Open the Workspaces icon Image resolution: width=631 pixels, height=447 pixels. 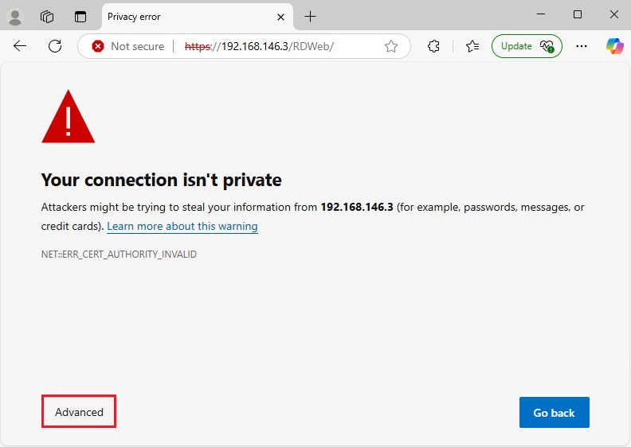(x=47, y=16)
